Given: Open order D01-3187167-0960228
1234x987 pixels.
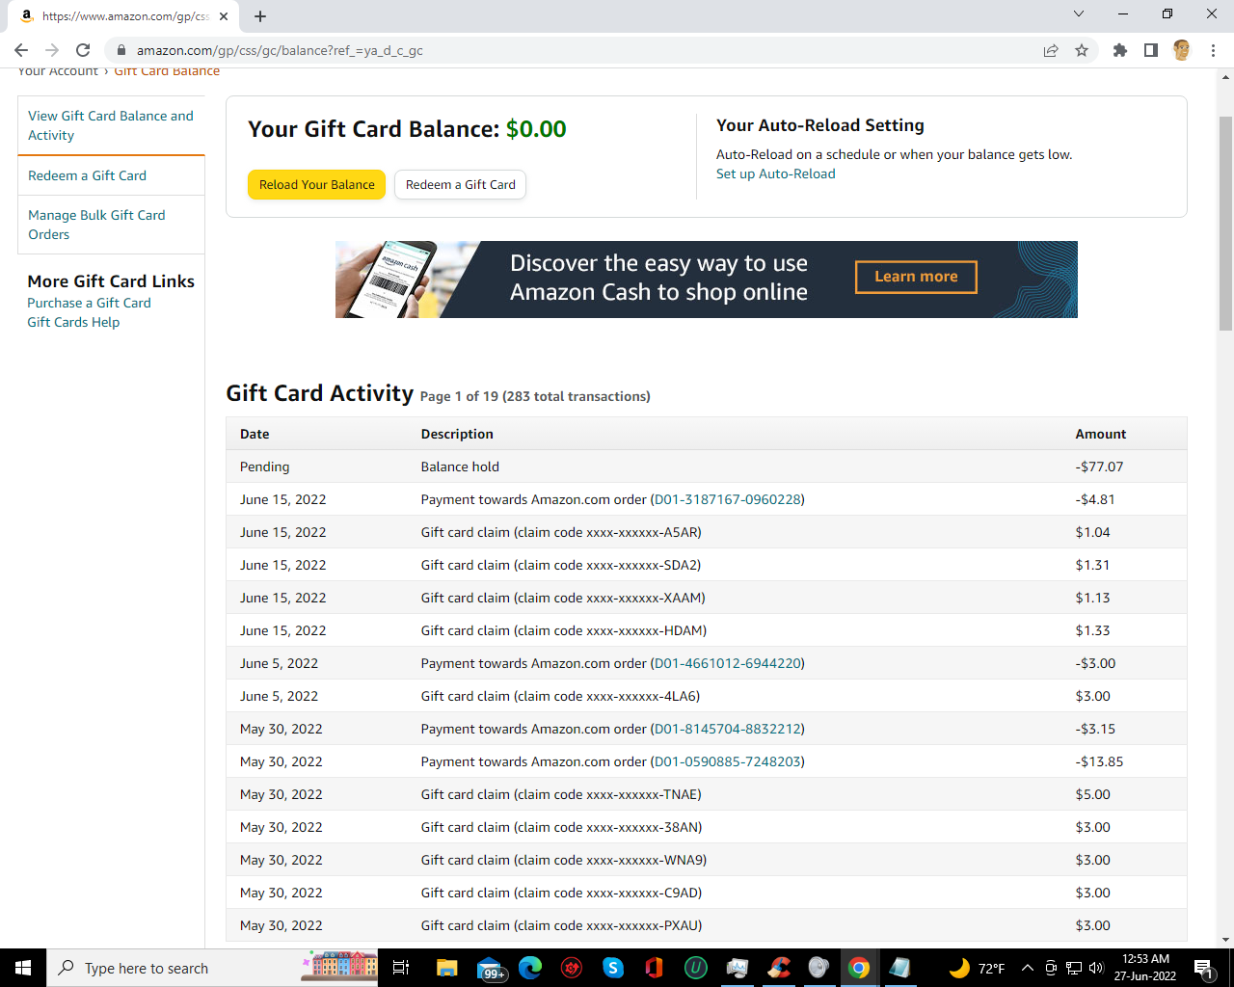Looking at the screenshot, I should point(728,499).
